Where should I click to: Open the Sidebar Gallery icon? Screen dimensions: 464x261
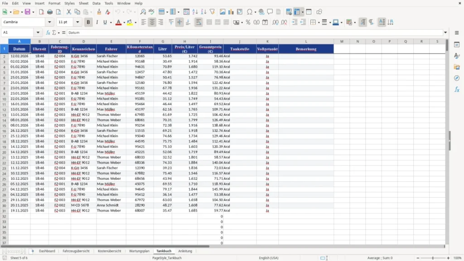tap(457, 67)
